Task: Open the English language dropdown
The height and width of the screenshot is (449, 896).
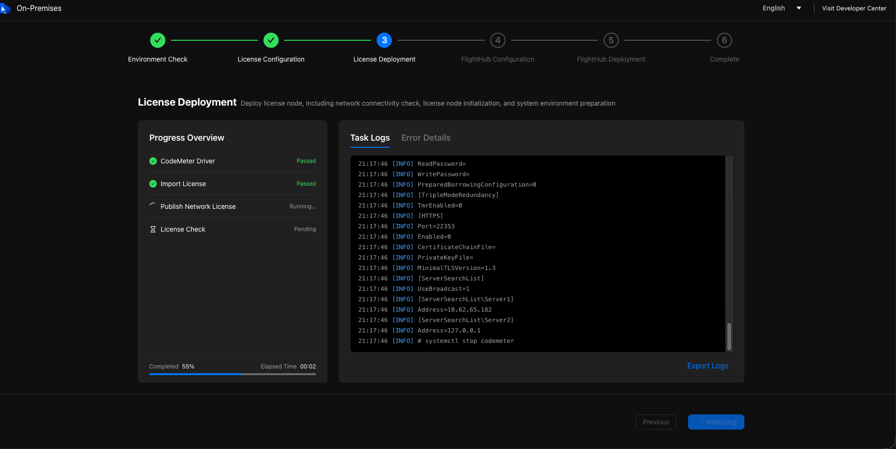Action: (782, 8)
